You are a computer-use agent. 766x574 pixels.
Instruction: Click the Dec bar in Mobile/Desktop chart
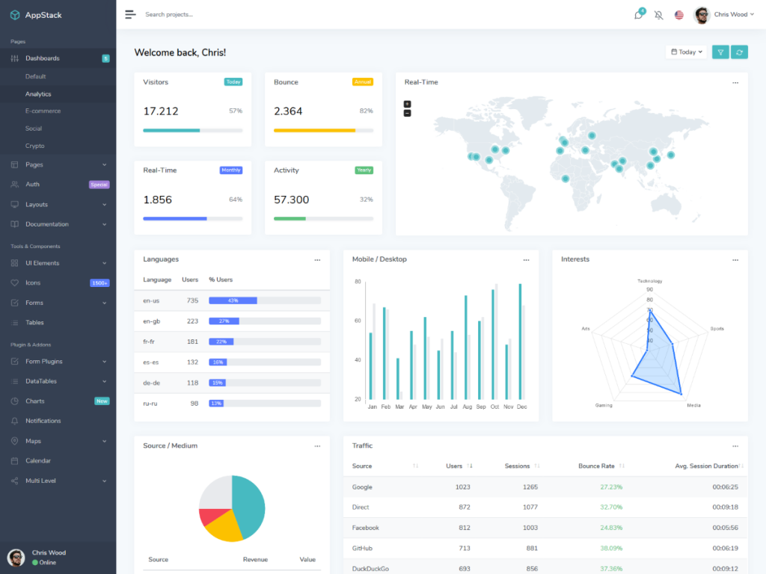click(521, 342)
